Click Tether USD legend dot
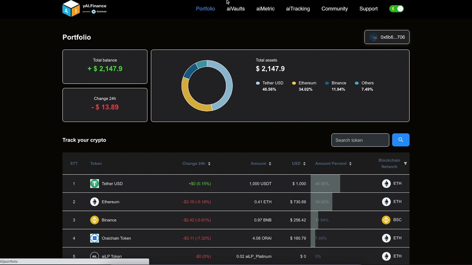 pos(258,83)
